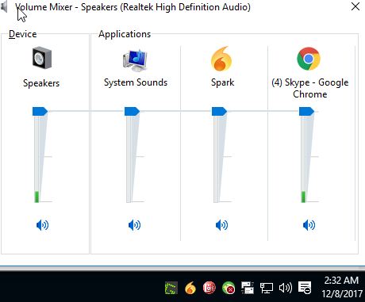
Task: Click the Applications section heading
Action: coord(125,34)
